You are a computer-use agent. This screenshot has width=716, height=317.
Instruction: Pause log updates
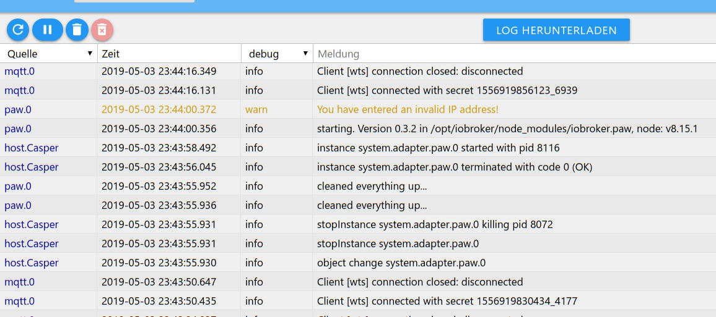pos(48,30)
